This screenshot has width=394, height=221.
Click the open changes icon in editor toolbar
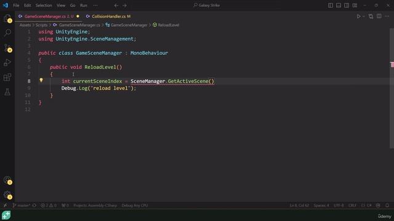[371, 17]
